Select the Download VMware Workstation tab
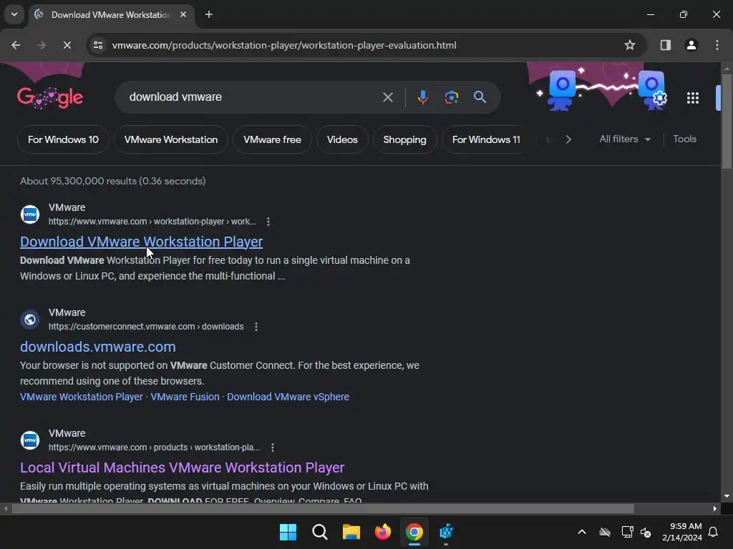Screen dimensions: 733x549 pos(110,15)
